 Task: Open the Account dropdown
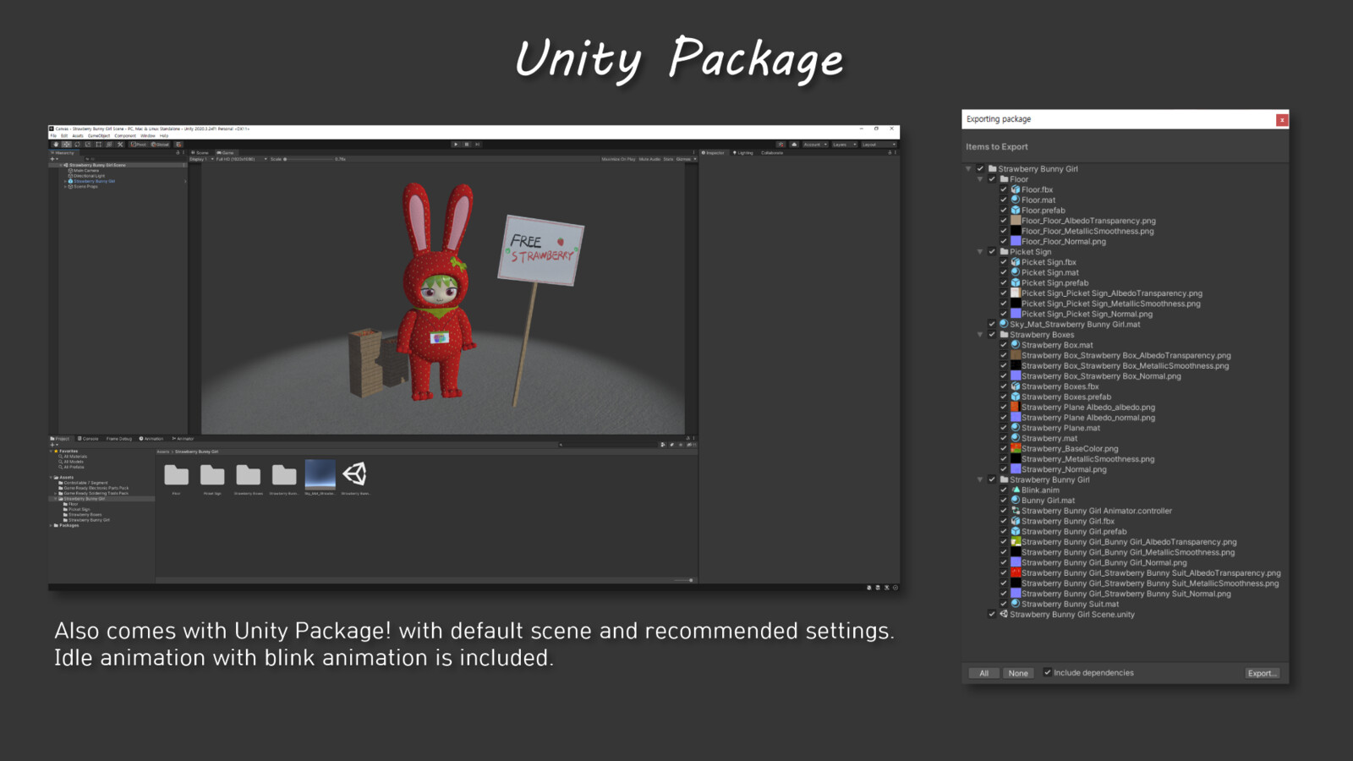[815, 145]
